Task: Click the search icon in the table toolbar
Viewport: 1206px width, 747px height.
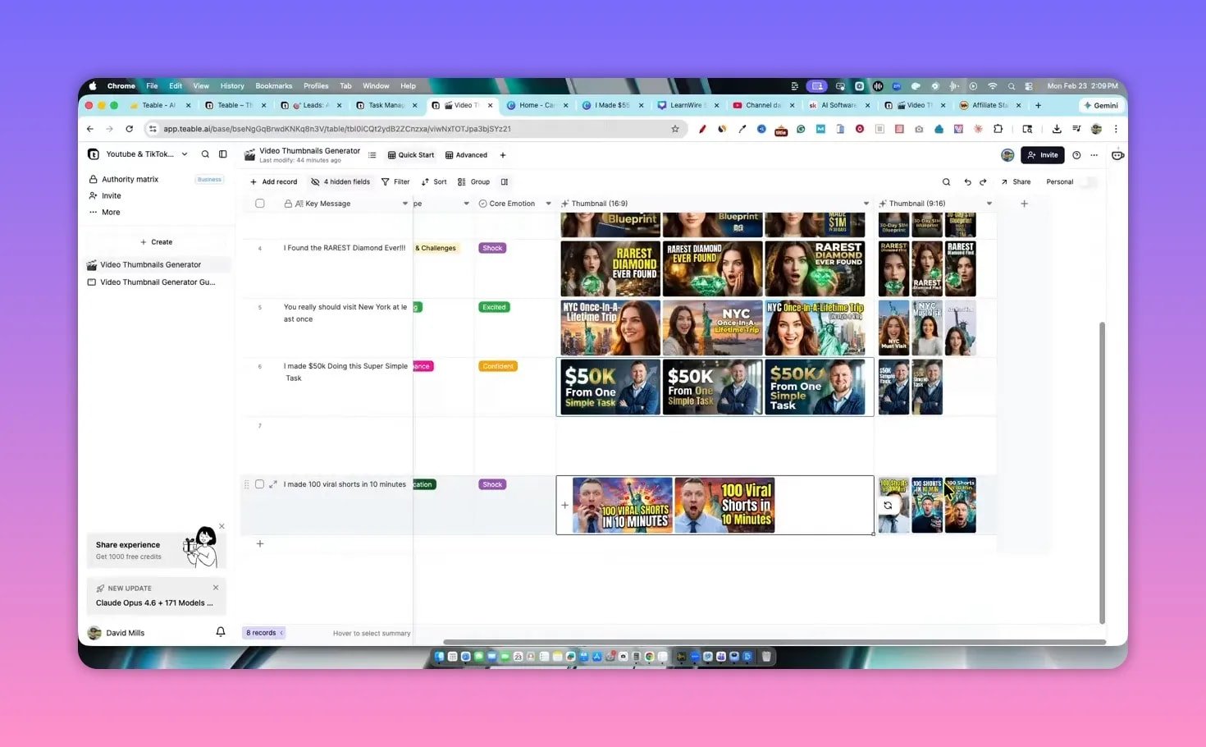Action: pyautogui.click(x=946, y=181)
